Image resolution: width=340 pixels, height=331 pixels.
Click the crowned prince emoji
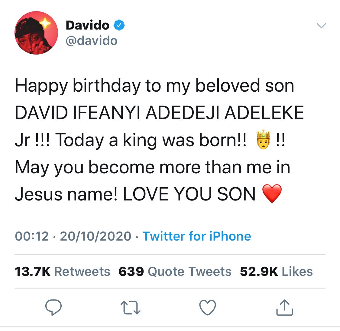tap(263, 140)
